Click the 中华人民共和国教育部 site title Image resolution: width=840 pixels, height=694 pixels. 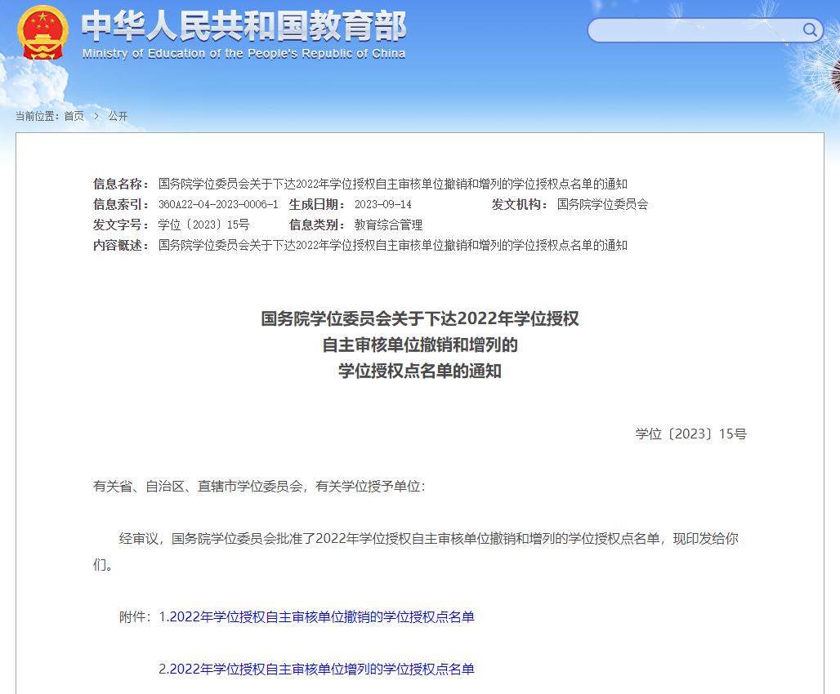[244, 25]
